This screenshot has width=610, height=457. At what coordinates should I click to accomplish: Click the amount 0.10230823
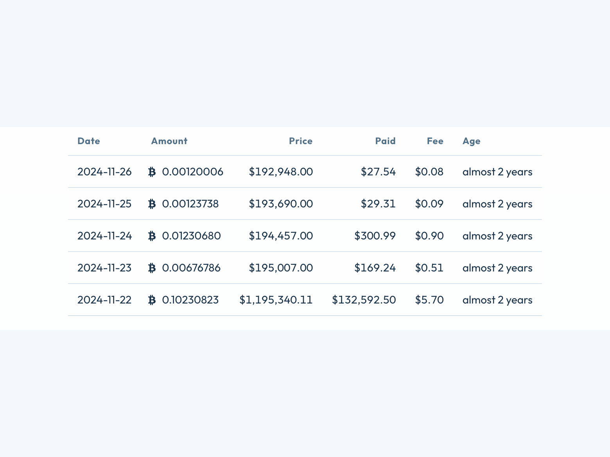[190, 300]
